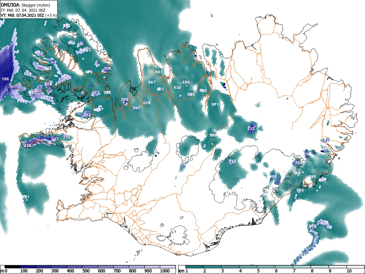Click the lavender 900–1000 m legend swatch

[152, 267]
